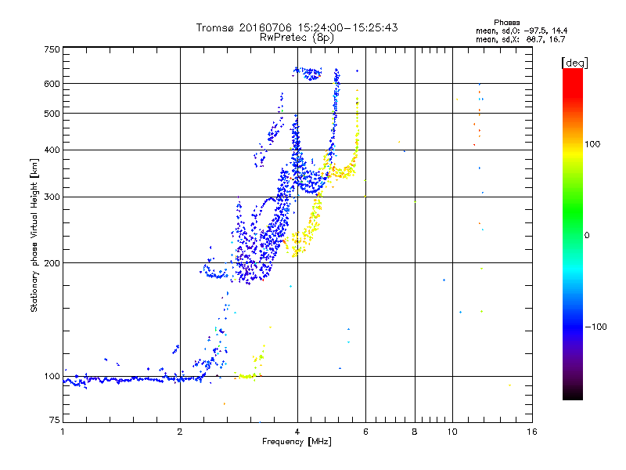Image resolution: width=626 pixels, height=470 pixels.
Task: Click the 'Frequency [MHz]' axis label
Action: pyautogui.click(x=297, y=442)
